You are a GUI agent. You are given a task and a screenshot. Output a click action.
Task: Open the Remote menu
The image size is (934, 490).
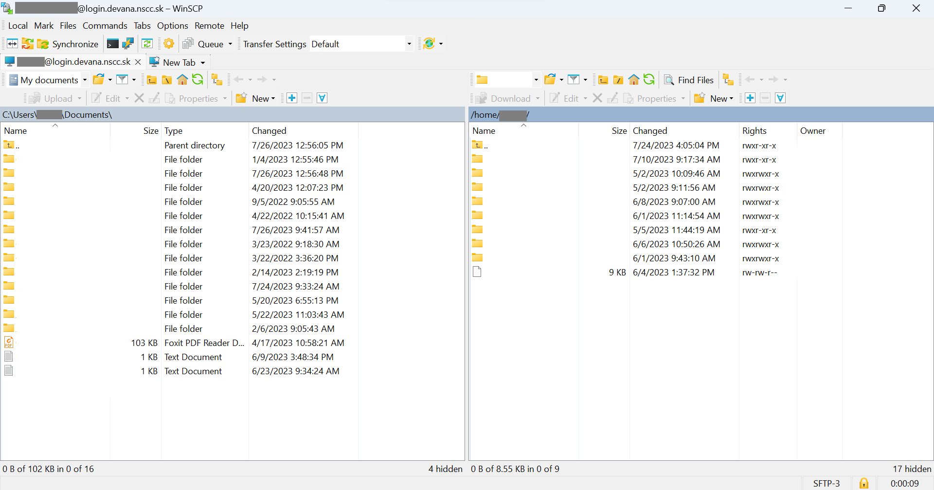coord(209,26)
